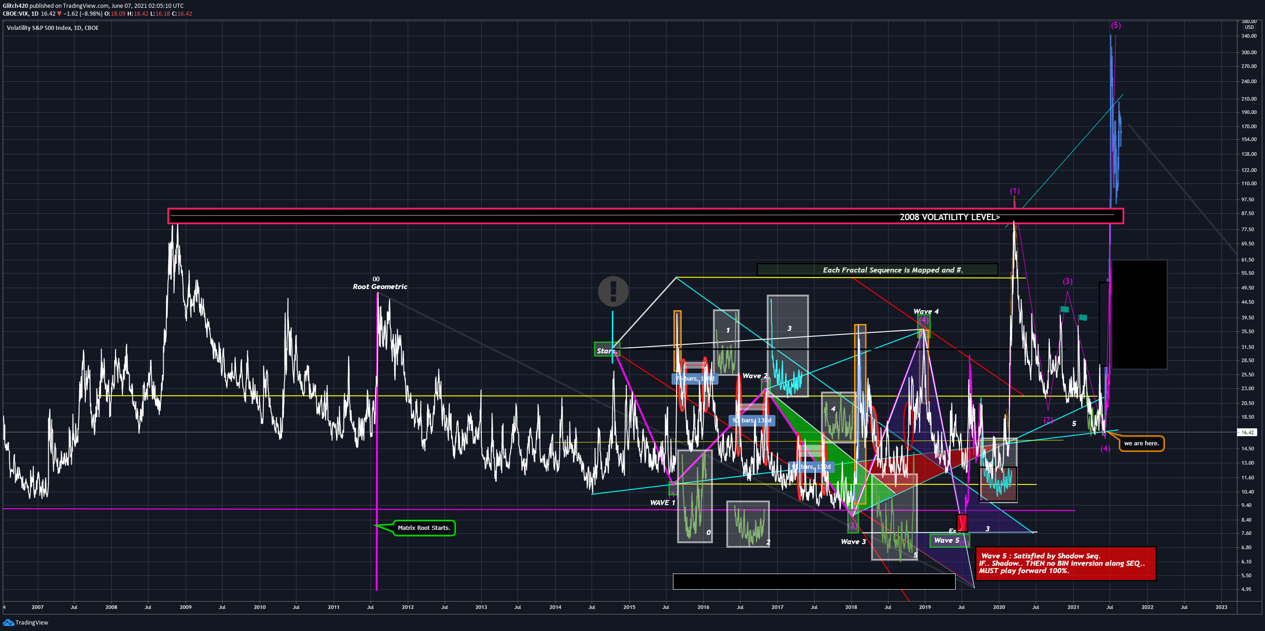Click the magenta '(3)' label near 2021
Image resolution: width=1265 pixels, height=631 pixels.
click(x=1068, y=281)
